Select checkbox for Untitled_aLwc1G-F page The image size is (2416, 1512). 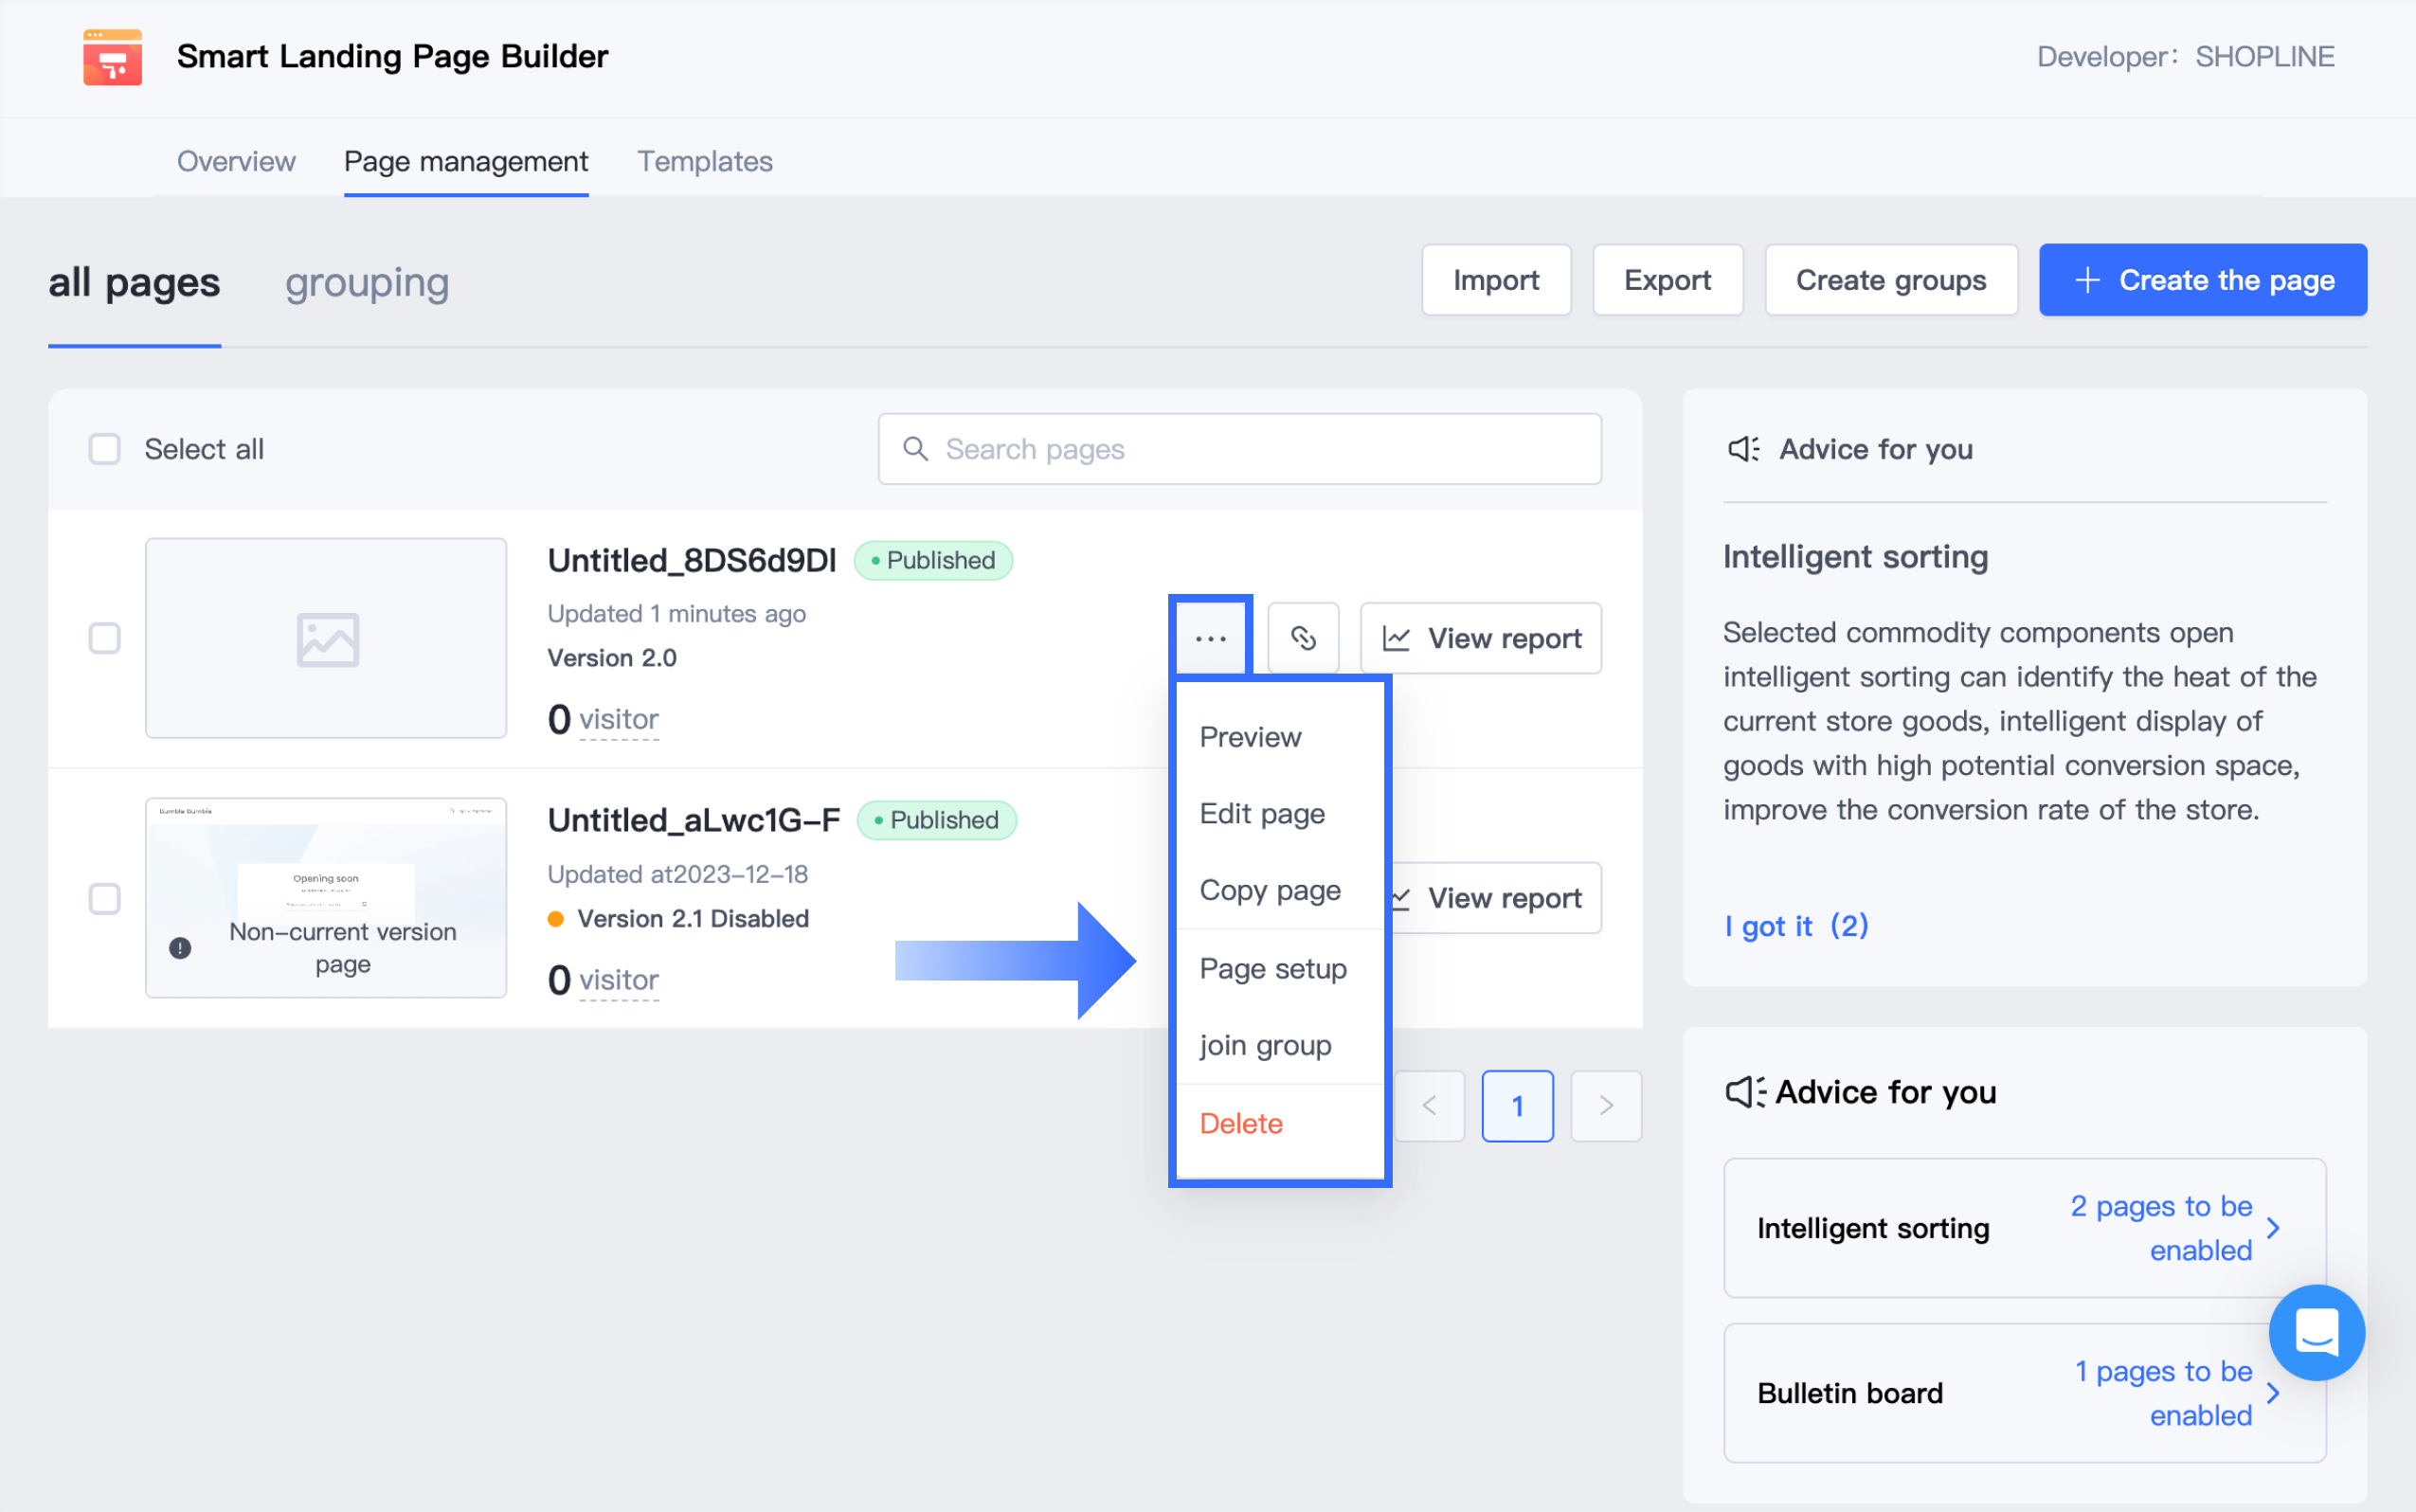tap(105, 898)
